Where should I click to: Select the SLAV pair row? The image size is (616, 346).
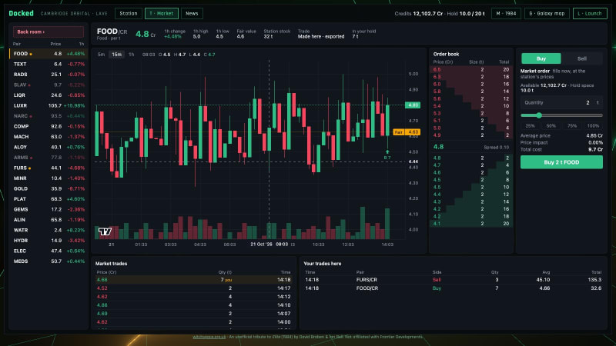48,85
